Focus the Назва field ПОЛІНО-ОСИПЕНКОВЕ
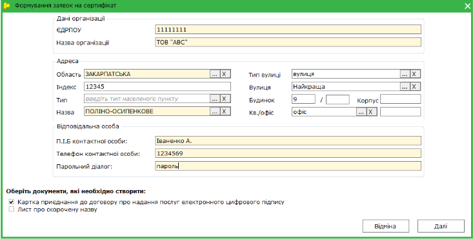Viewport: 473px width, 239px height. click(147, 111)
